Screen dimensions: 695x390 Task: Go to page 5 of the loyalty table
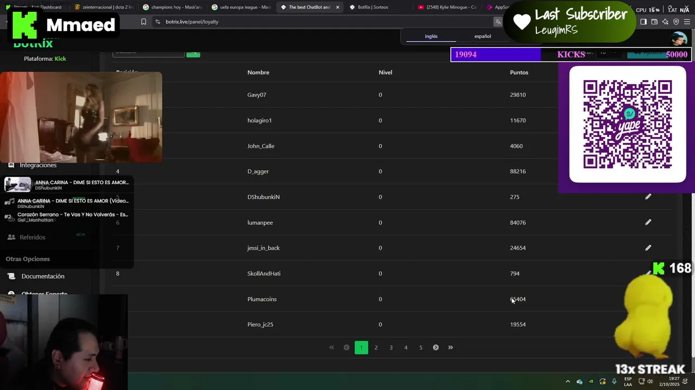coord(421,347)
